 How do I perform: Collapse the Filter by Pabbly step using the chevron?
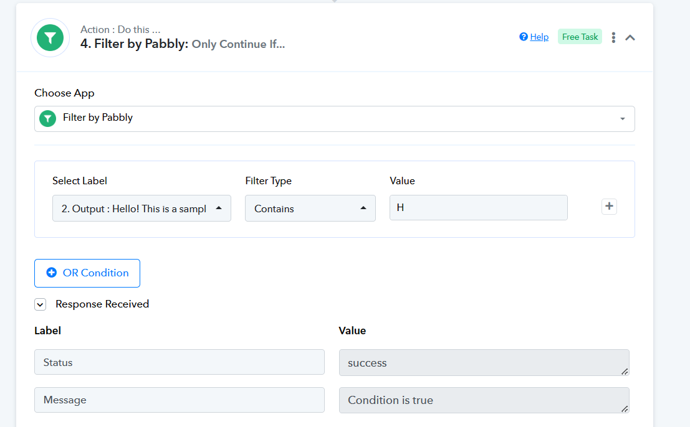coord(630,37)
